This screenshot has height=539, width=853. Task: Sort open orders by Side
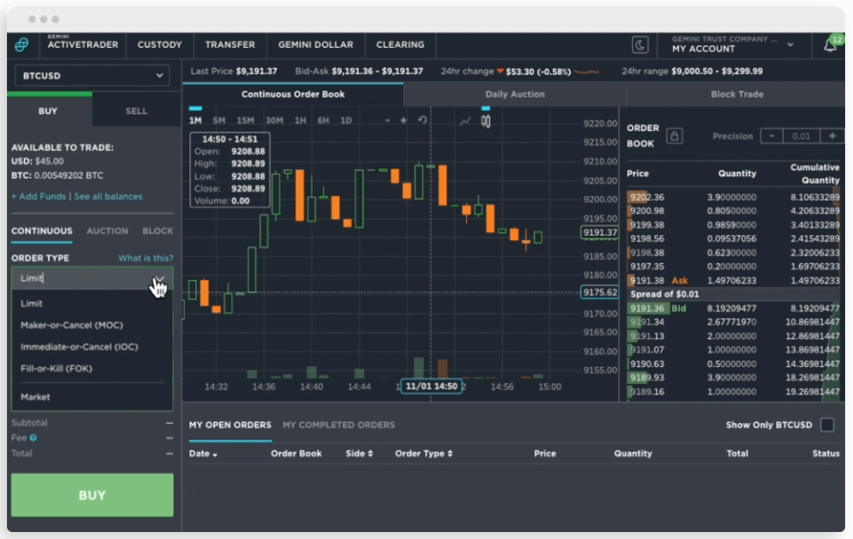pyautogui.click(x=359, y=454)
